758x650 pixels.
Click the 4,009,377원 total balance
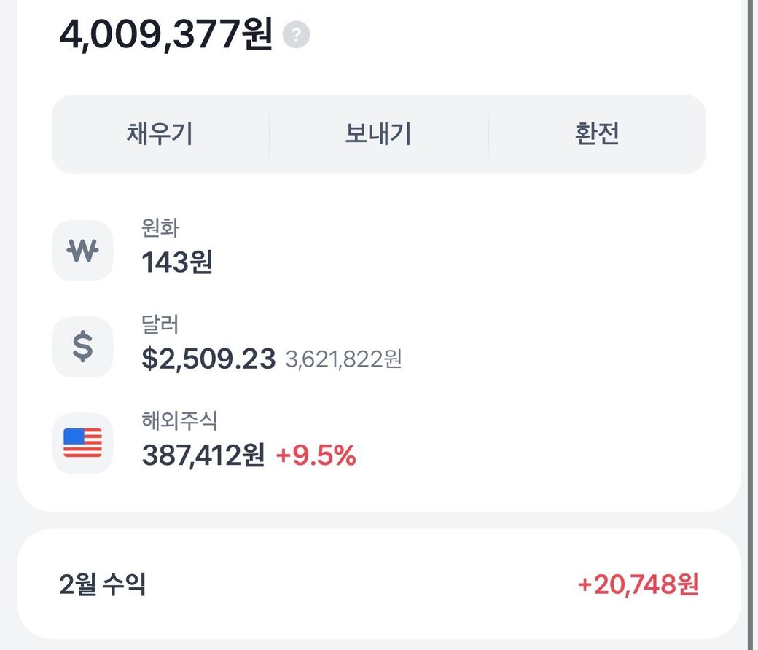click(165, 34)
